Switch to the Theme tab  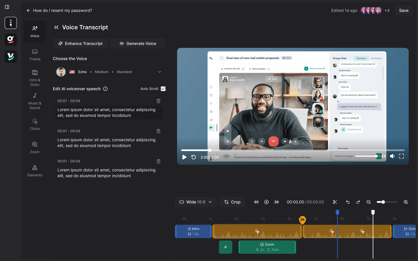(x=35, y=55)
